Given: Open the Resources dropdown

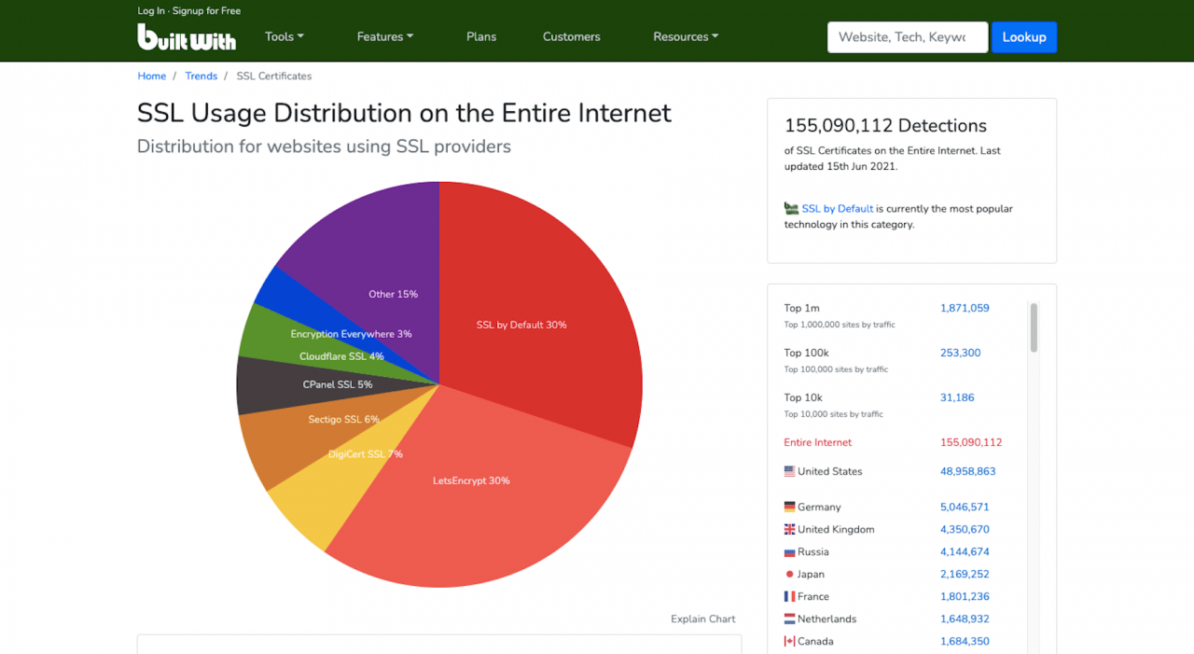Looking at the screenshot, I should [x=686, y=36].
